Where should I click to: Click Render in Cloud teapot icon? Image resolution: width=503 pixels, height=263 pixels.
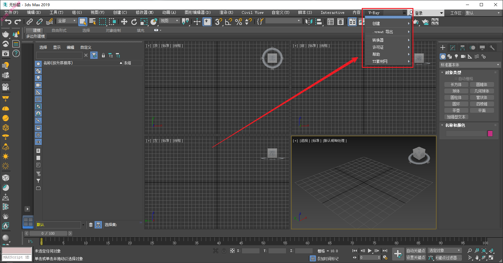(x=425, y=22)
